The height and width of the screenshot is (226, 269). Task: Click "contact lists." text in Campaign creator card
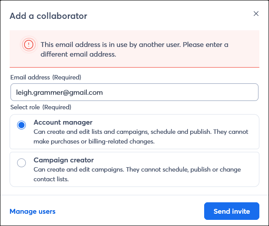tap(51, 179)
